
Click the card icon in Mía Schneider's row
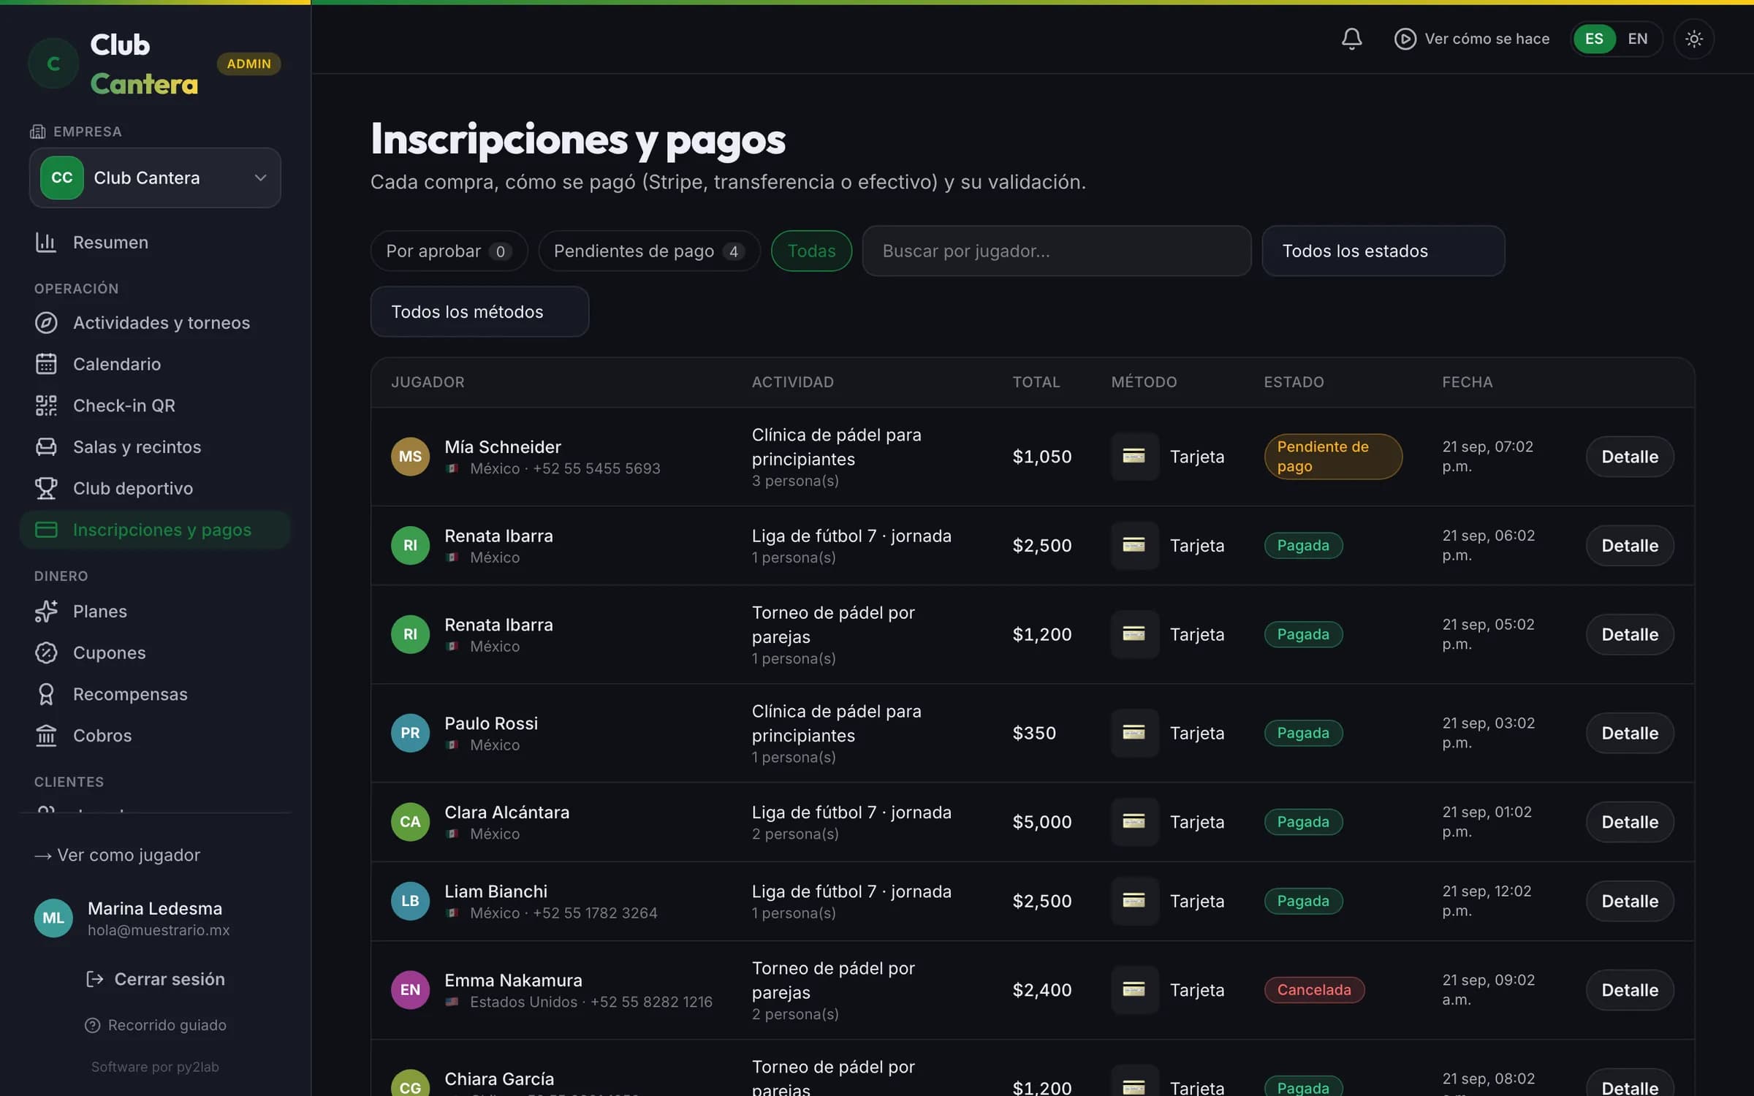(1134, 457)
